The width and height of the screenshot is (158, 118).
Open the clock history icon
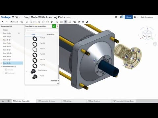[22, 22]
